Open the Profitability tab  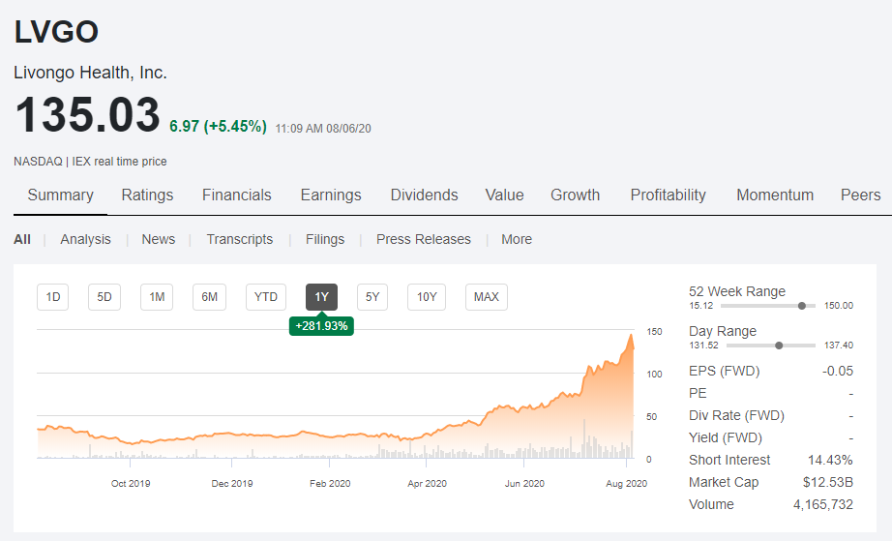[668, 195]
